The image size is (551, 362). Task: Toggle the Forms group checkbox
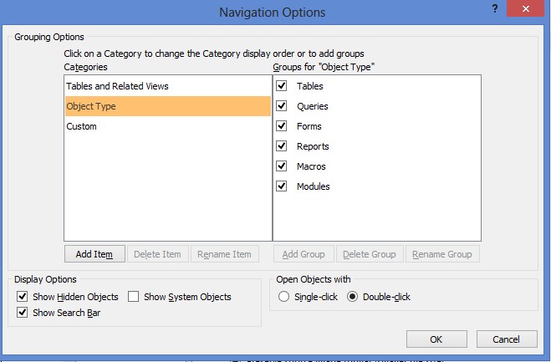point(282,126)
